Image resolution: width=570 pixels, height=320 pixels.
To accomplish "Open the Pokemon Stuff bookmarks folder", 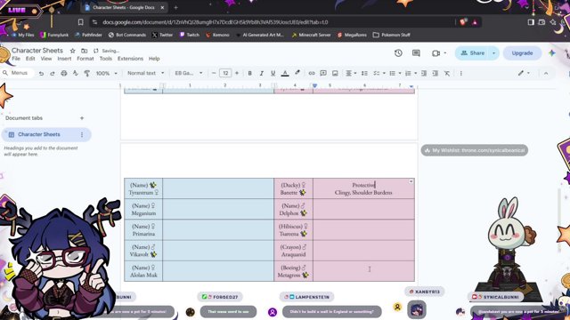I will click(x=392, y=35).
